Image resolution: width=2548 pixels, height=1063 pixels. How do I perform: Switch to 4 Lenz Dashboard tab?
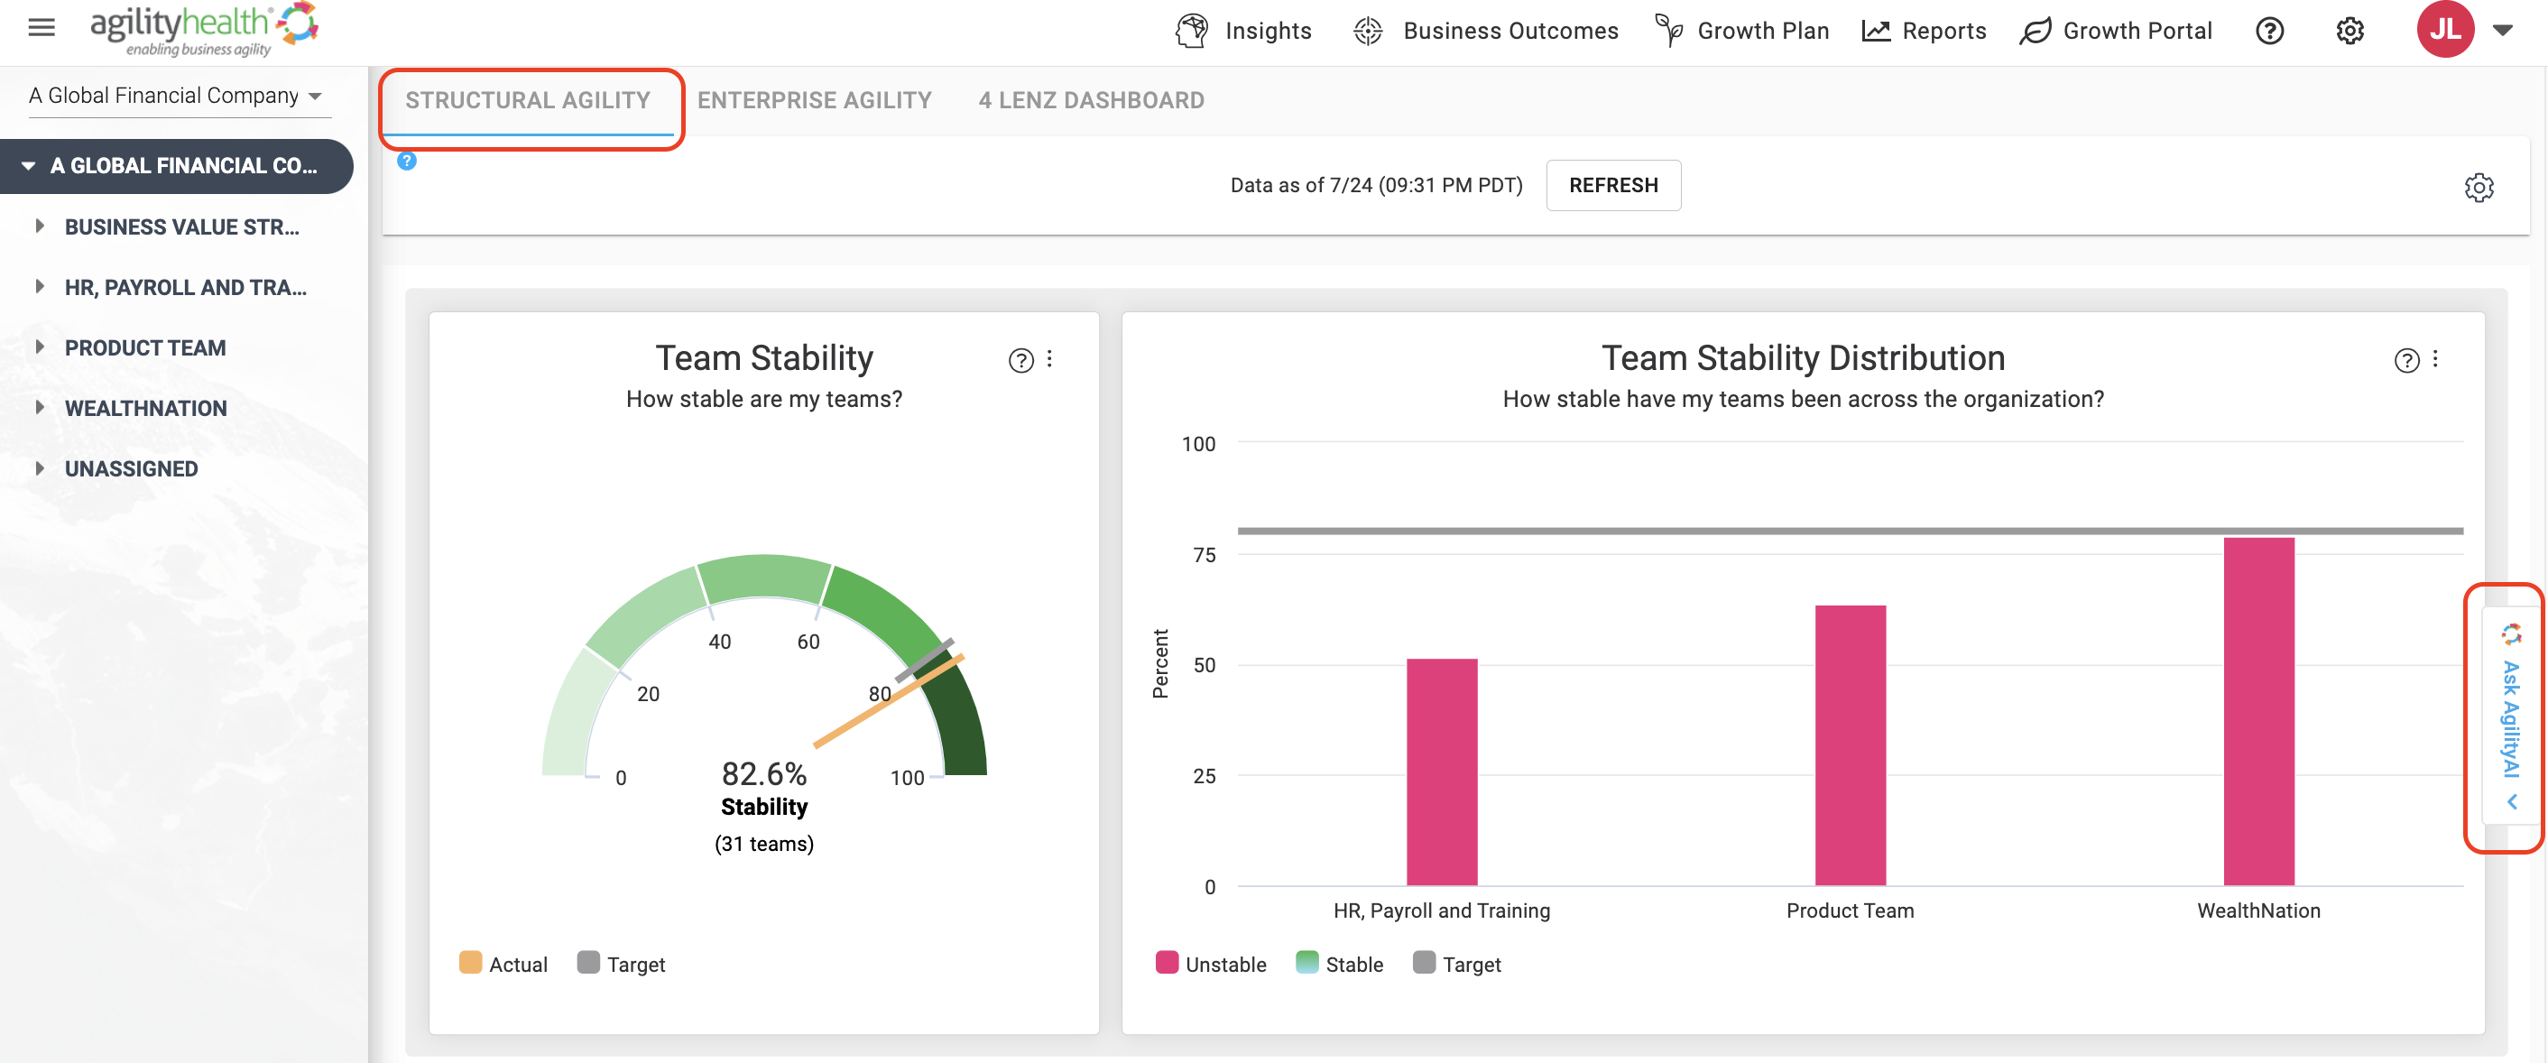coord(1091,100)
